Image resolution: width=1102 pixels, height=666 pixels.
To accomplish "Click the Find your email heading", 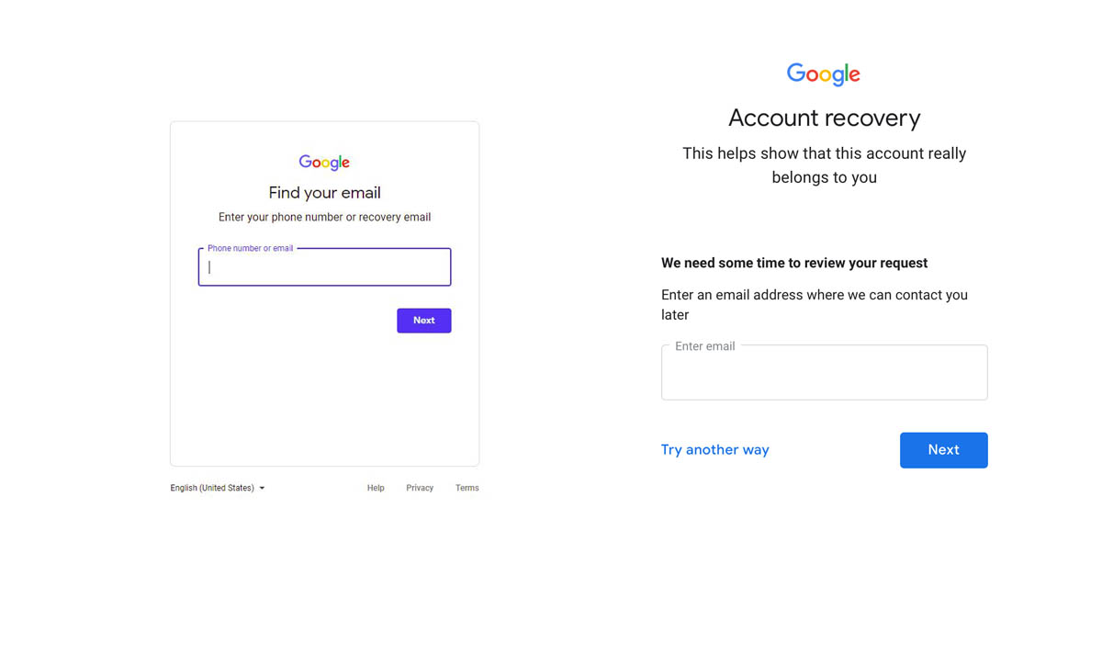I will point(324,193).
